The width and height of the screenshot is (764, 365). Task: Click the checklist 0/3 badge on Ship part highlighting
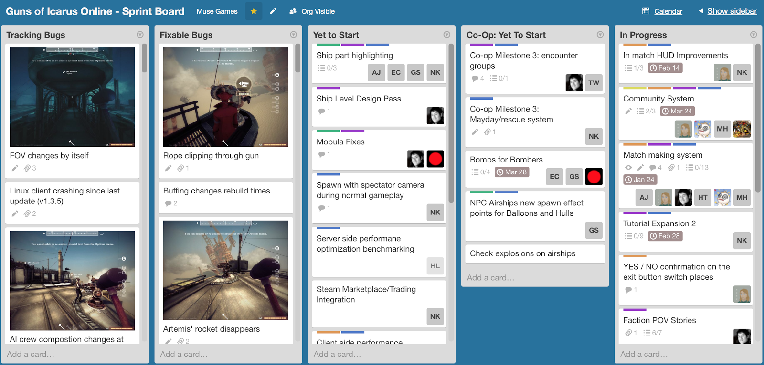[328, 68]
